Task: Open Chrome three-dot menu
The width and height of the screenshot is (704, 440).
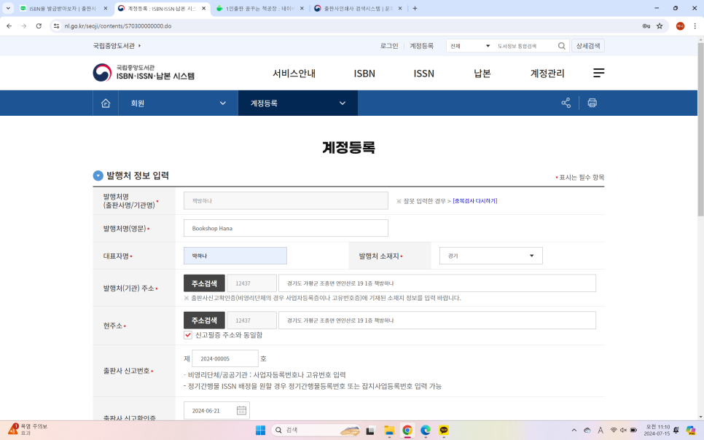Action: pos(695,26)
